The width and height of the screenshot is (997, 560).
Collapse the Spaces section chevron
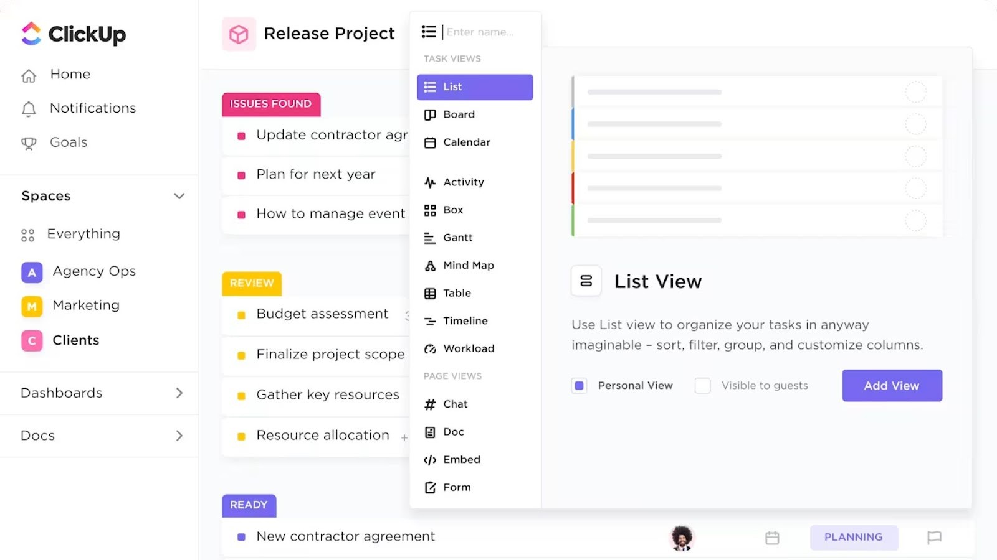click(179, 196)
